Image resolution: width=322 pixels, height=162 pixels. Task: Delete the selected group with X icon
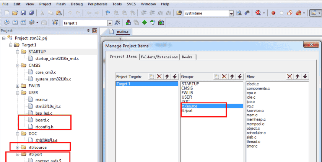(224, 77)
